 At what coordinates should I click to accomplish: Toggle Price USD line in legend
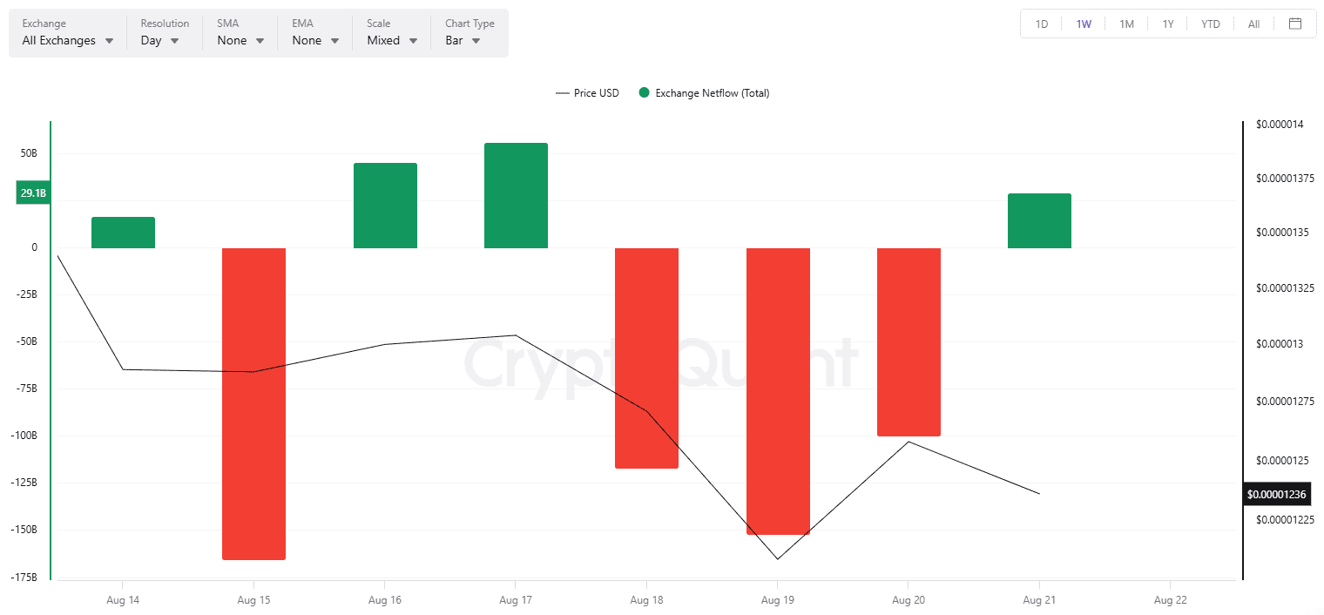tap(587, 93)
